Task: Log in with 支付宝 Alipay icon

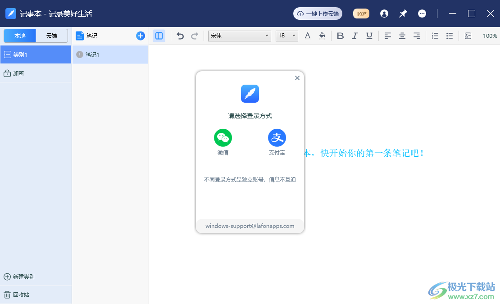Action: tap(277, 138)
